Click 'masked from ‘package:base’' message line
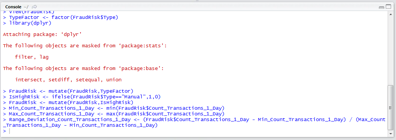 point(84,68)
